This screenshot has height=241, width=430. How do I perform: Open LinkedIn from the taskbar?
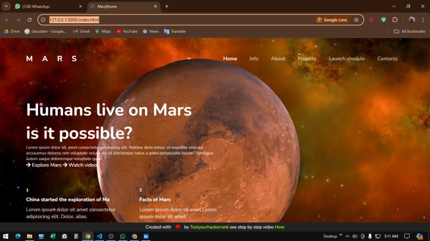(146, 236)
